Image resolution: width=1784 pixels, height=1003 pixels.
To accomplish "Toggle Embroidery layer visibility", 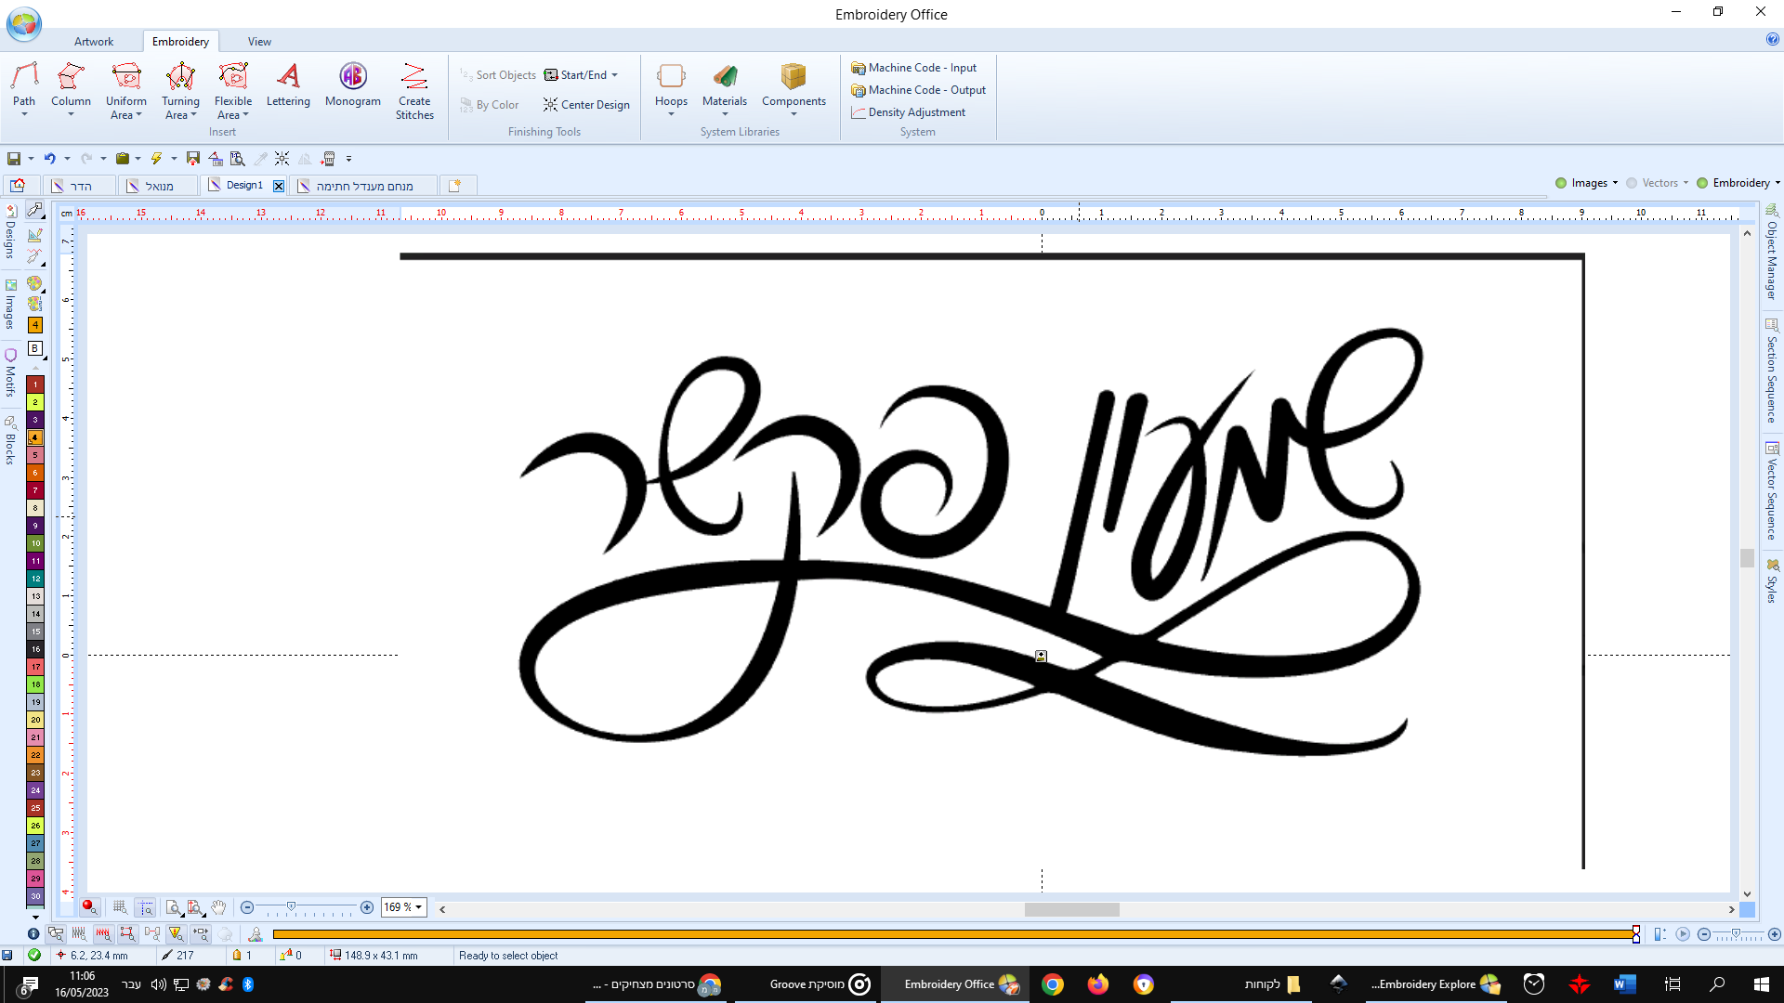I will pyautogui.click(x=1702, y=183).
